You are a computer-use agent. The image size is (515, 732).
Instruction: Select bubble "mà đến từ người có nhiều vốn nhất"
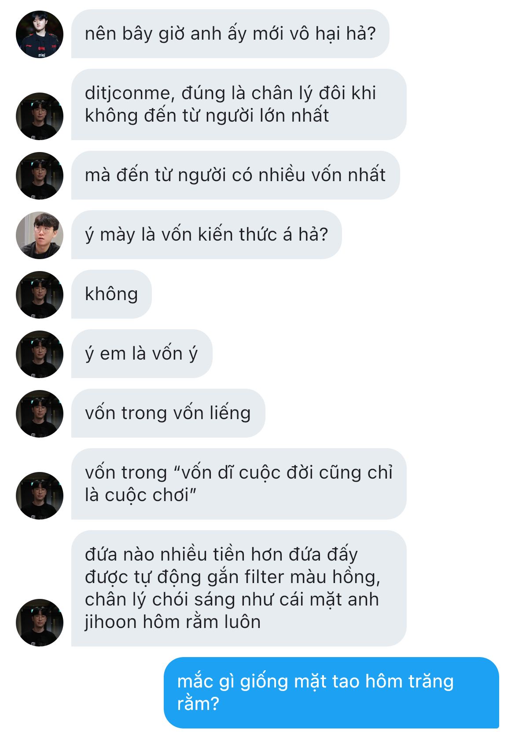pyautogui.click(x=235, y=175)
